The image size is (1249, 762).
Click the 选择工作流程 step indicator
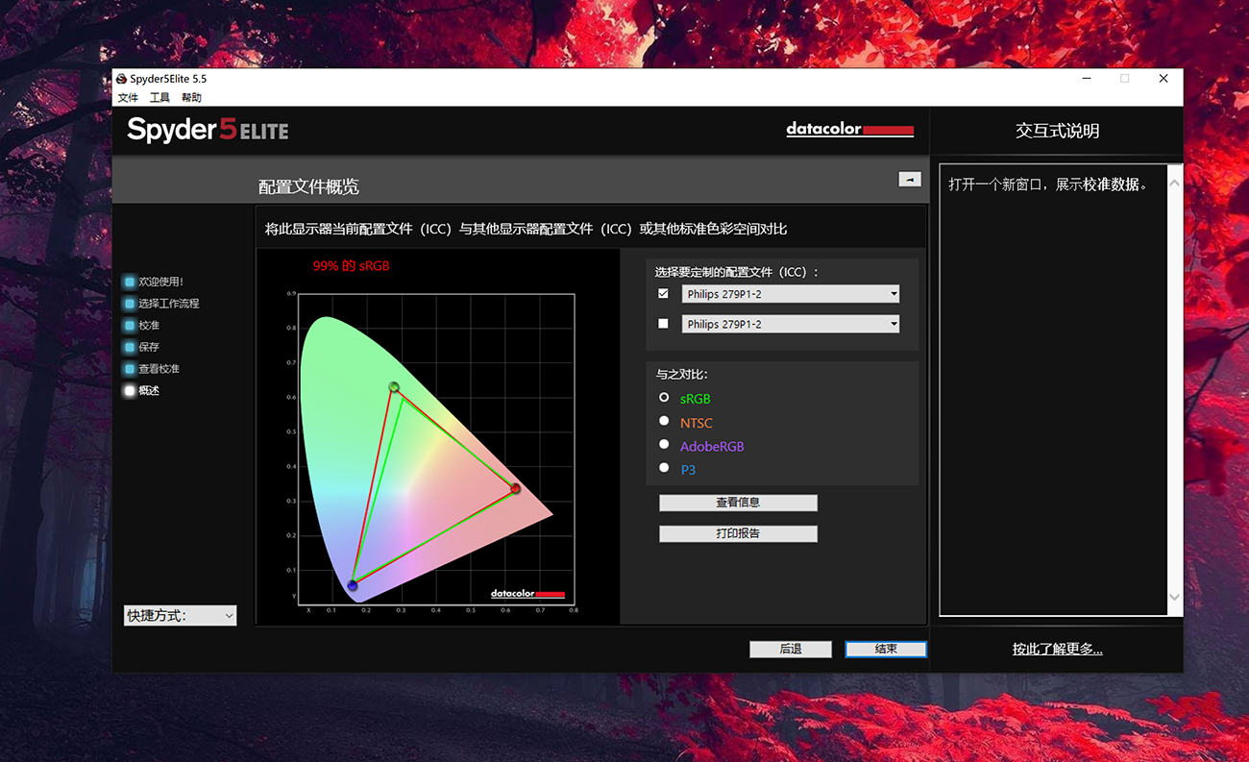coord(130,304)
